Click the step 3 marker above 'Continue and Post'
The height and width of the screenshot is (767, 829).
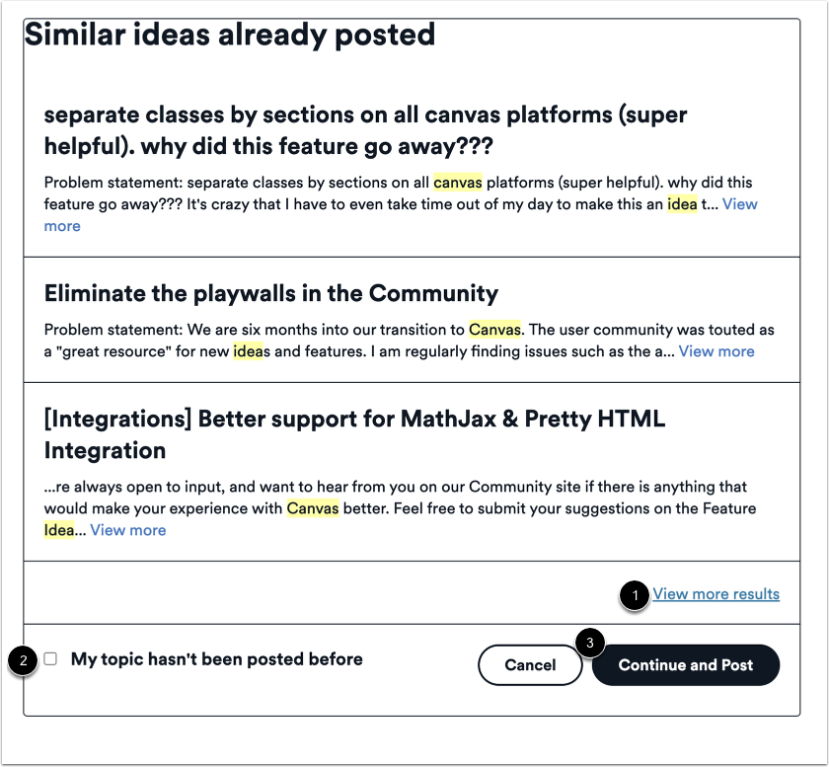[588, 642]
